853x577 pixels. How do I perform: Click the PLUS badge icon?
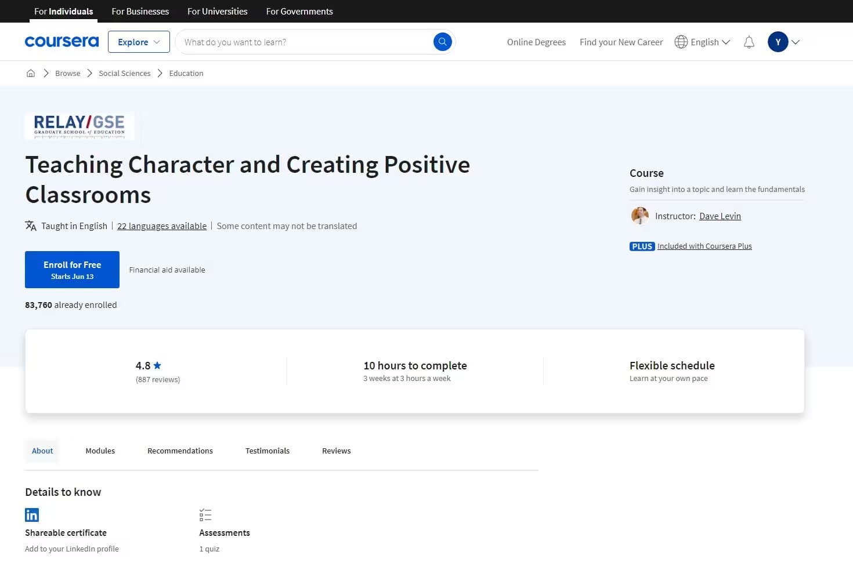tap(642, 246)
